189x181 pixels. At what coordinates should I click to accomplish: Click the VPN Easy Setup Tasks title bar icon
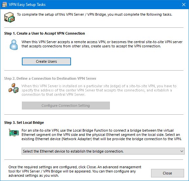point(4,5)
